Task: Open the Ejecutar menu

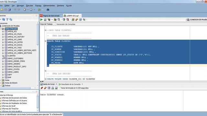Action: coord(29,6)
